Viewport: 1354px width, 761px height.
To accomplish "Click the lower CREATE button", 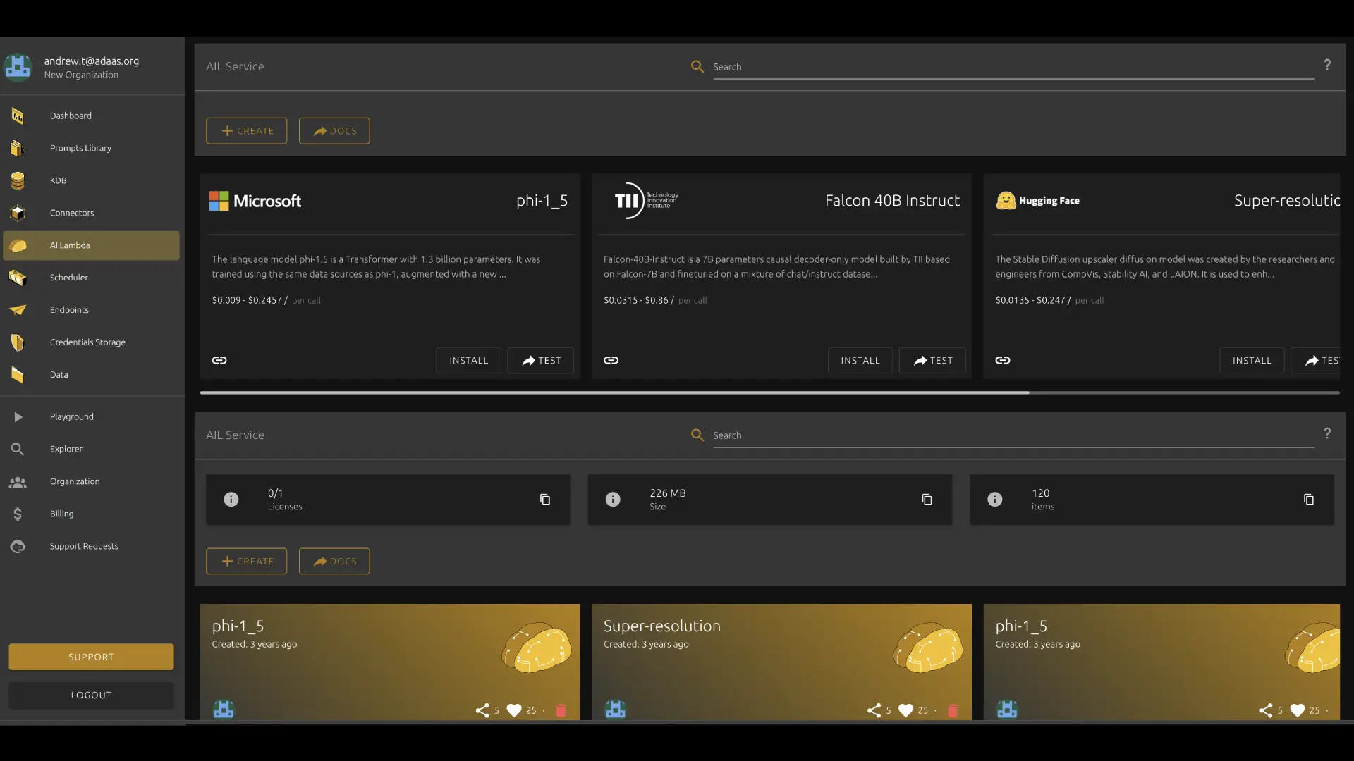I will pos(246,562).
